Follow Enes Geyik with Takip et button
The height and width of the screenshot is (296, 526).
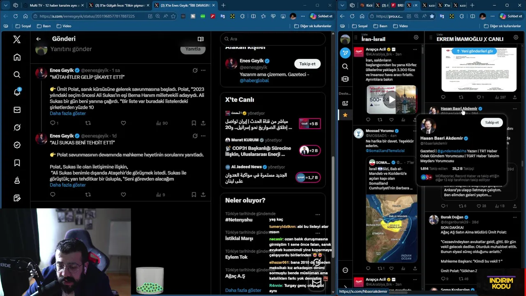[x=307, y=64]
